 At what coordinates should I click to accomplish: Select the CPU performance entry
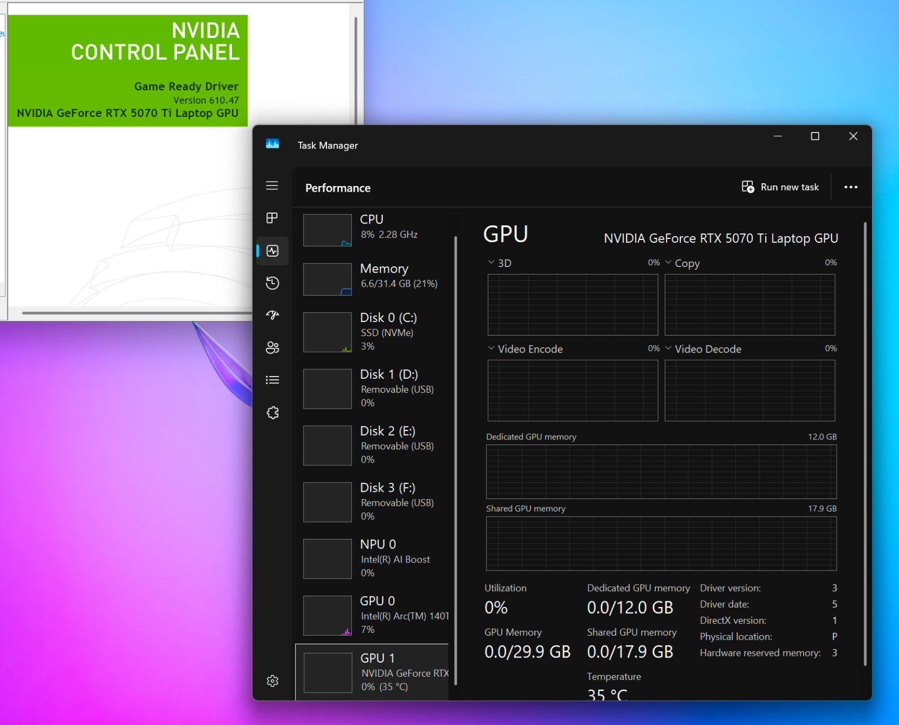coord(372,229)
